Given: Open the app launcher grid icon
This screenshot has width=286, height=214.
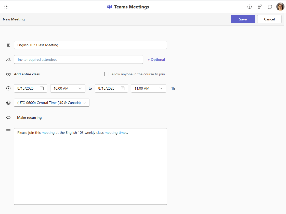Looking at the screenshot, I should 6,7.
